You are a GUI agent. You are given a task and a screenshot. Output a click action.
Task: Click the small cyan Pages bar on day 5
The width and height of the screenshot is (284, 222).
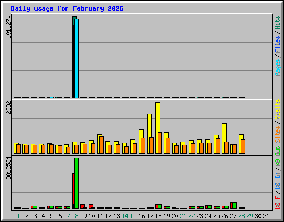(x=52, y=97)
